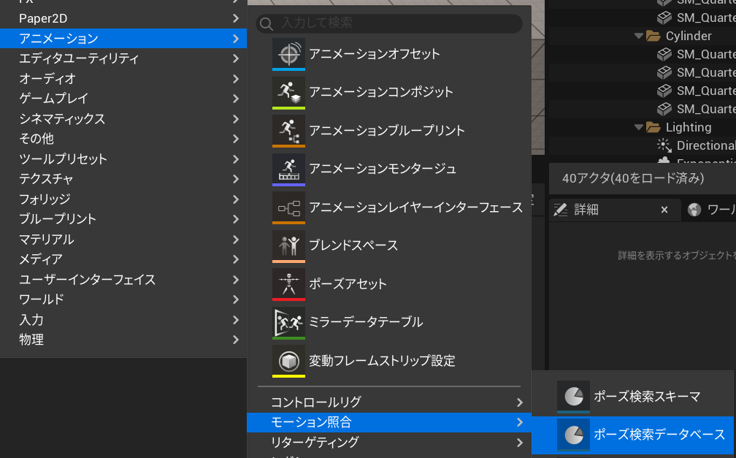Switch to the 詳細 tab
The image size is (736, 458).
pos(615,210)
